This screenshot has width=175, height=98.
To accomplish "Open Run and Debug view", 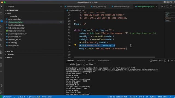I will (x=1, y=26).
